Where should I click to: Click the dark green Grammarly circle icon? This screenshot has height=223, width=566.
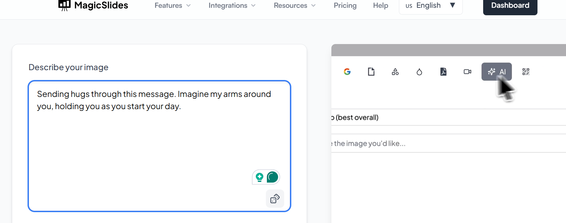pyautogui.click(x=272, y=177)
